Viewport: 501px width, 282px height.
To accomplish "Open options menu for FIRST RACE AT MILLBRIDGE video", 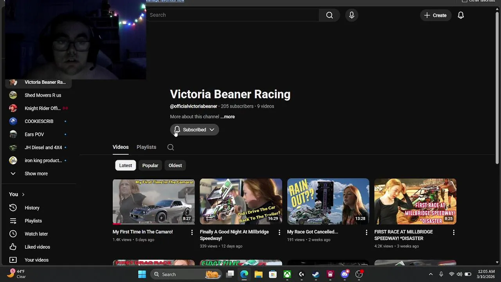I will pos(454,232).
